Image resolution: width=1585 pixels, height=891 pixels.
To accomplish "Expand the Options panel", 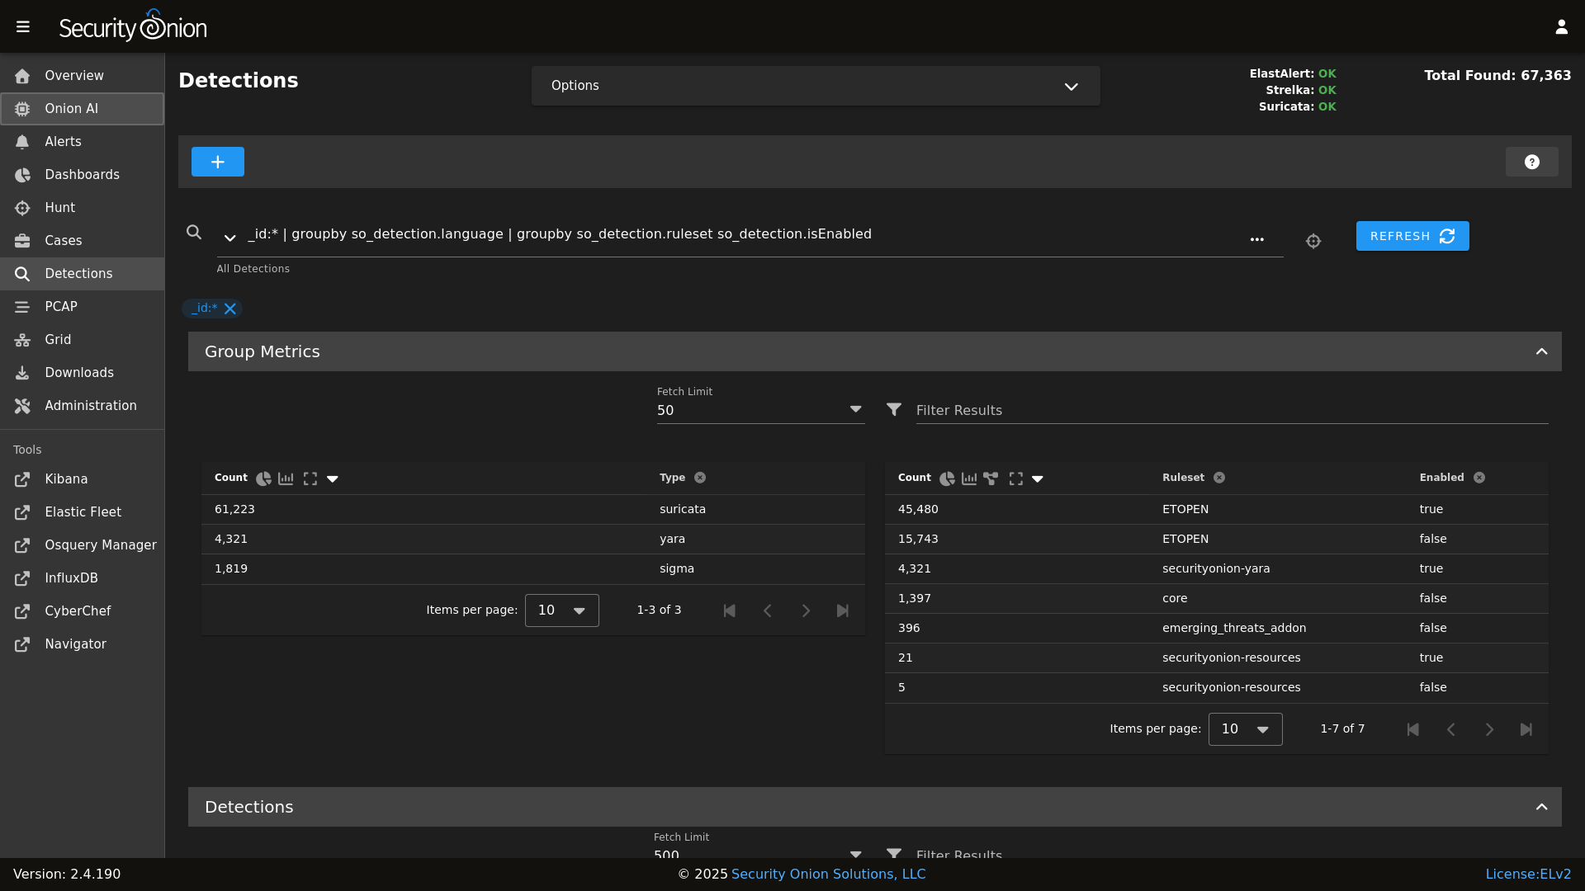I will click(1071, 86).
